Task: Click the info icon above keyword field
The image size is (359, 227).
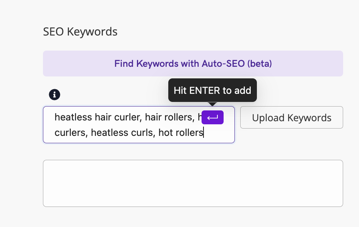Action: coord(55,94)
